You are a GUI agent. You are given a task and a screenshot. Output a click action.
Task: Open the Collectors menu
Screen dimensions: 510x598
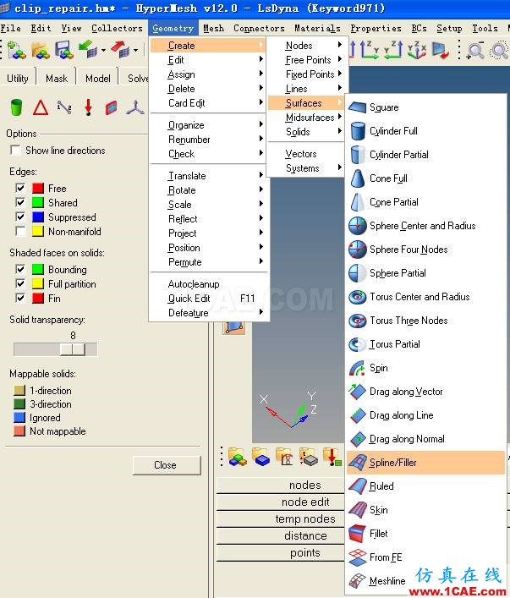(x=117, y=28)
